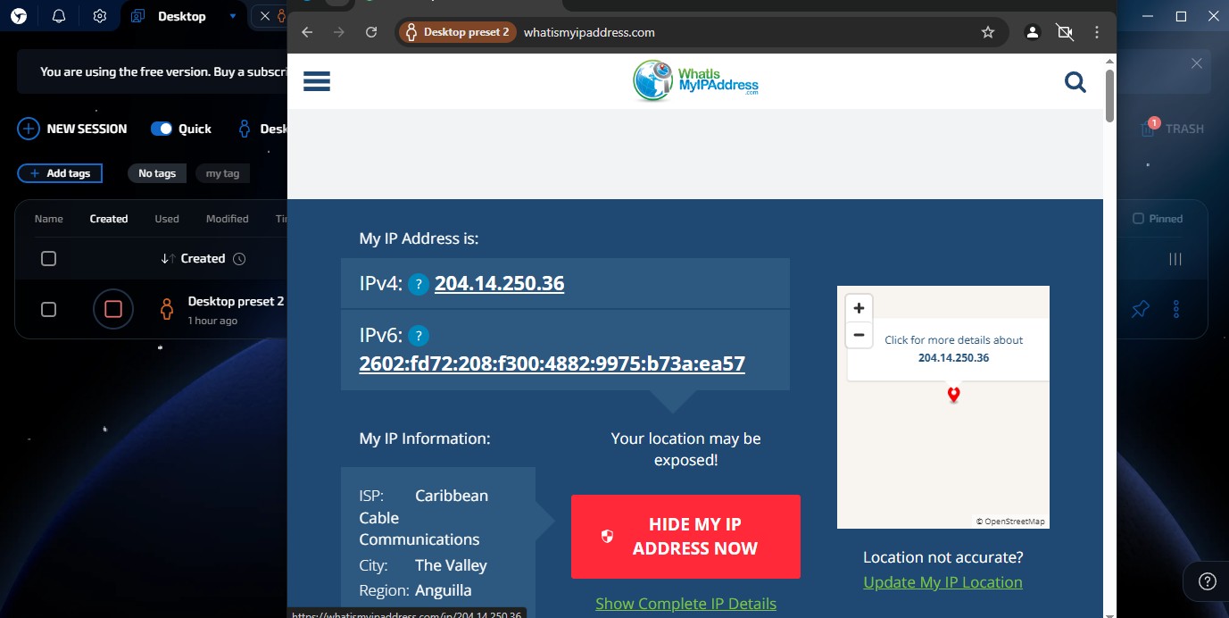1229x618 pixels.
Task: Open the website hamburger menu
Action: pyautogui.click(x=317, y=81)
